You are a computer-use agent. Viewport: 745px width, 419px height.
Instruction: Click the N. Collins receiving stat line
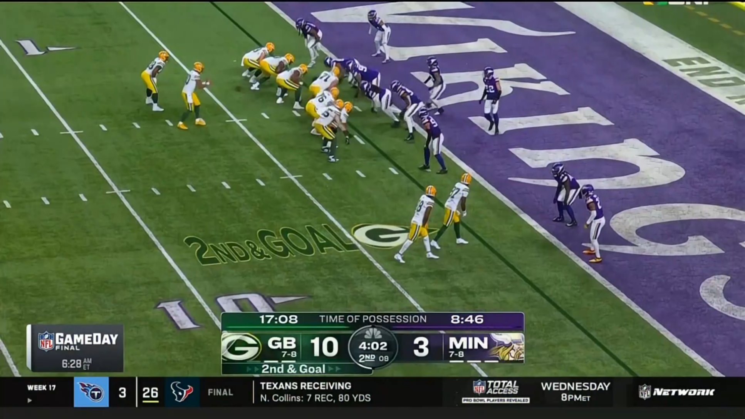pyautogui.click(x=315, y=398)
